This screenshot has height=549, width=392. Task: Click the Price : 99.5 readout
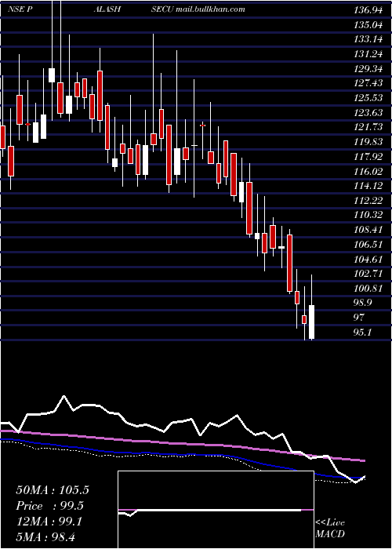click(x=50, y=506)
